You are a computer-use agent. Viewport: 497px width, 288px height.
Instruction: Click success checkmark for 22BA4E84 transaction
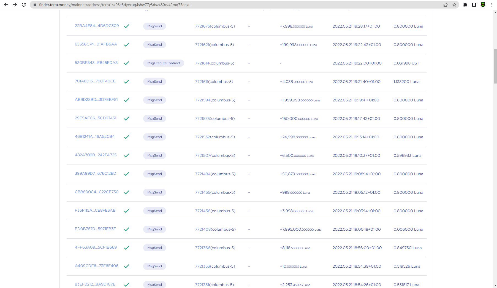tap(127, 26)
